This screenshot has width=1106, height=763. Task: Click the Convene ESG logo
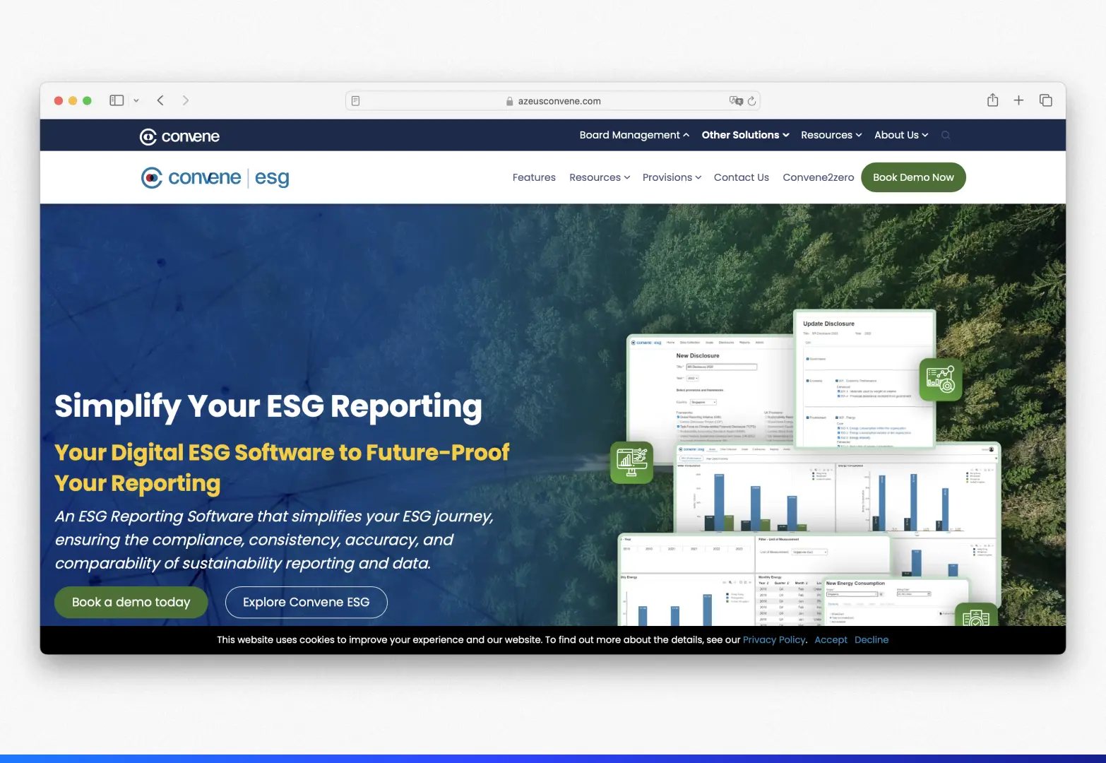214,177
